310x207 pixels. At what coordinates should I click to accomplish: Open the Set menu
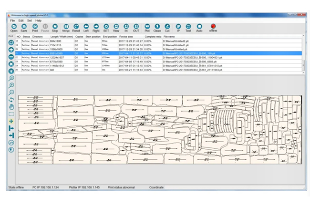[x=29, y=21]
